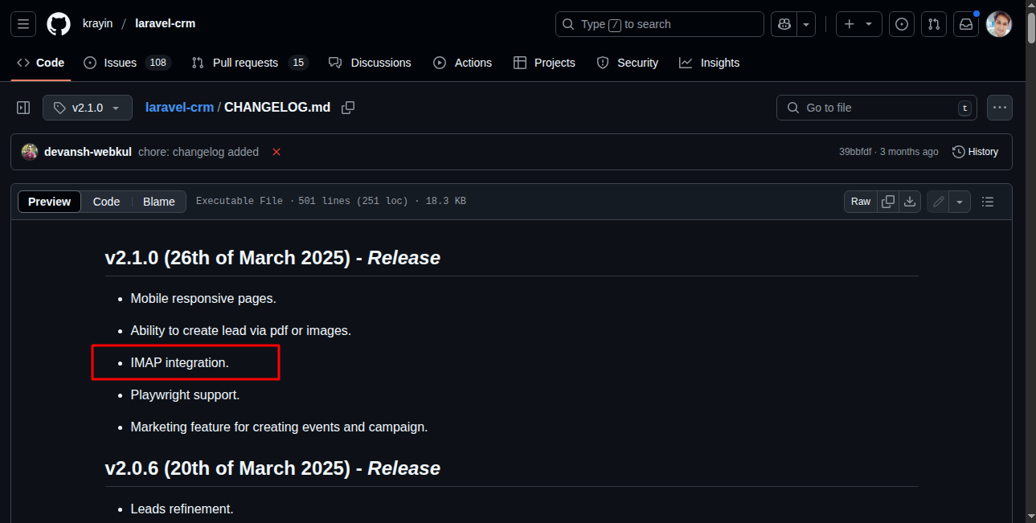Open the hamburger navigation menu
This screenshot has height=523, width=1036.
point(23,24)
